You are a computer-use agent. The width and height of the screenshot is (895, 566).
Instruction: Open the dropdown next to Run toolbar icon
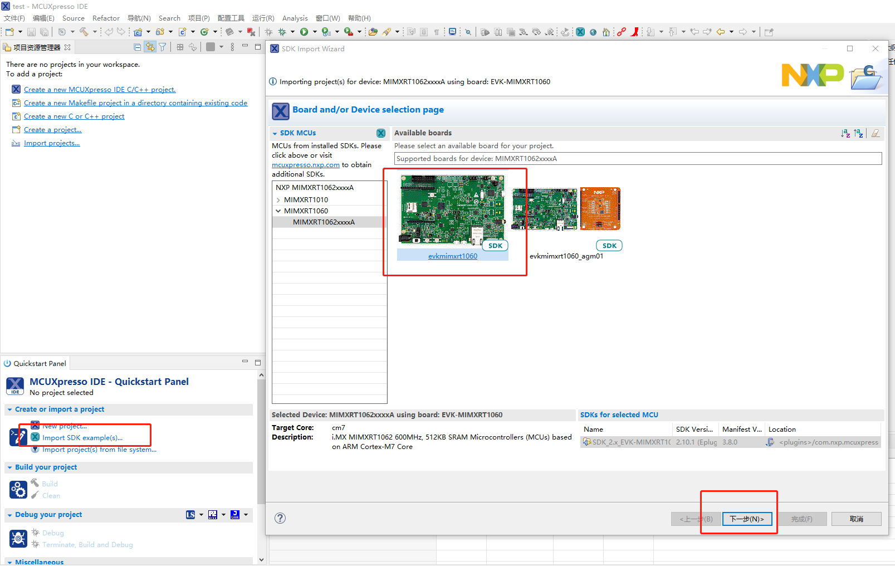click(315, 32)
